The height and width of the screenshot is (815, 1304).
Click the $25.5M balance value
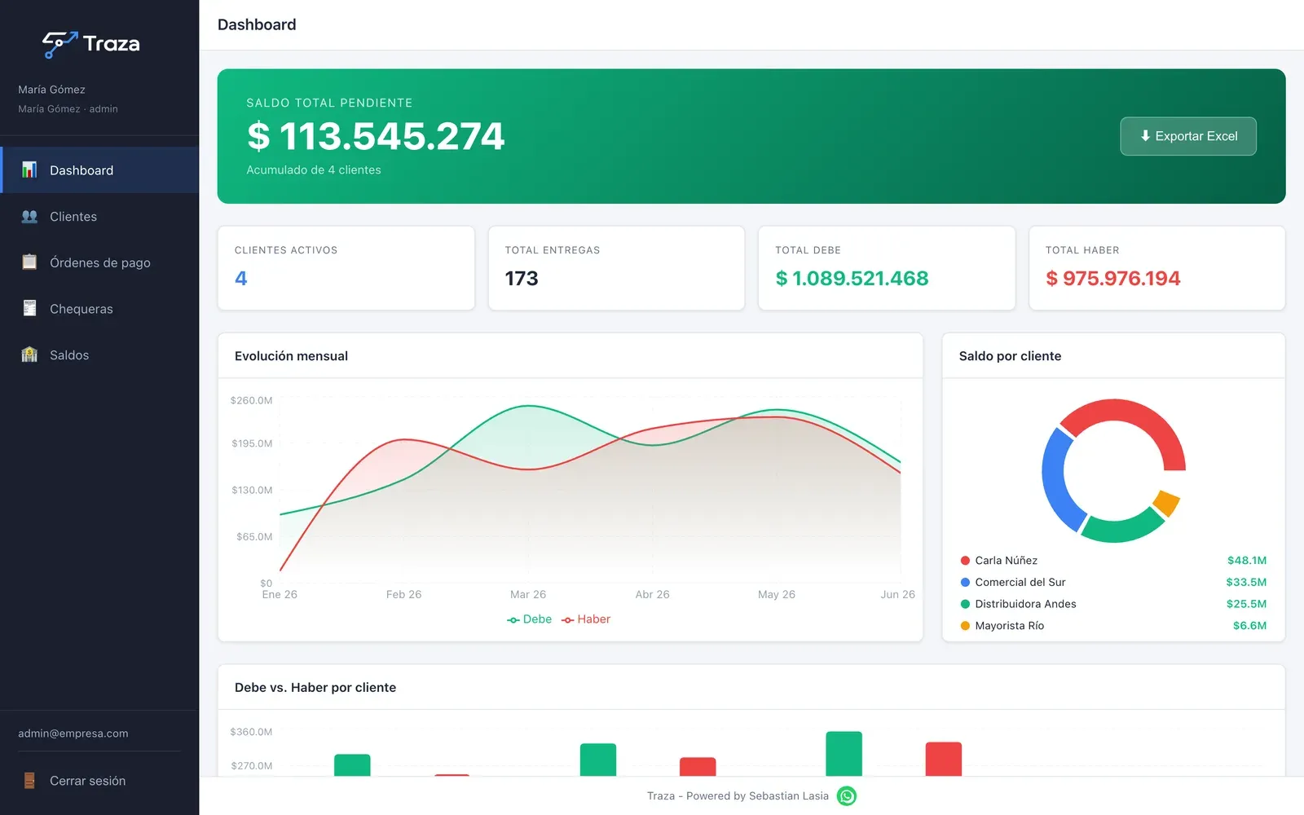pyautogui.click(x=1246, y=604)
